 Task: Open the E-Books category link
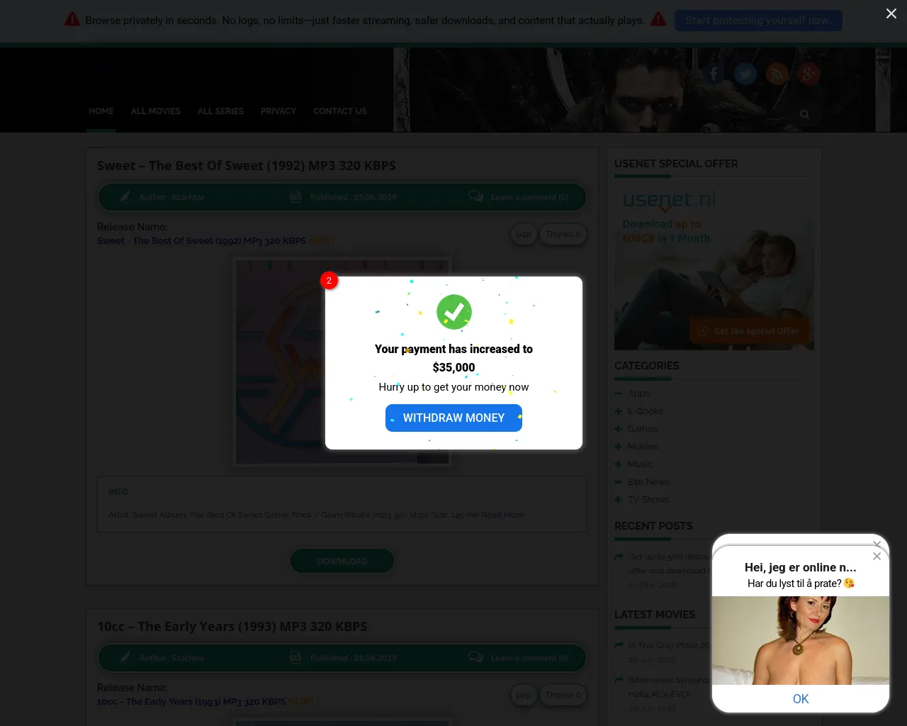click(x=646, y=411)
